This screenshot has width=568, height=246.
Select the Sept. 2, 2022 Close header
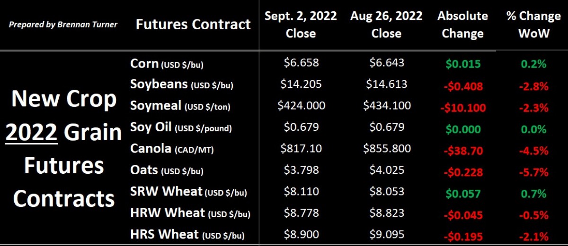click(301, 25)
